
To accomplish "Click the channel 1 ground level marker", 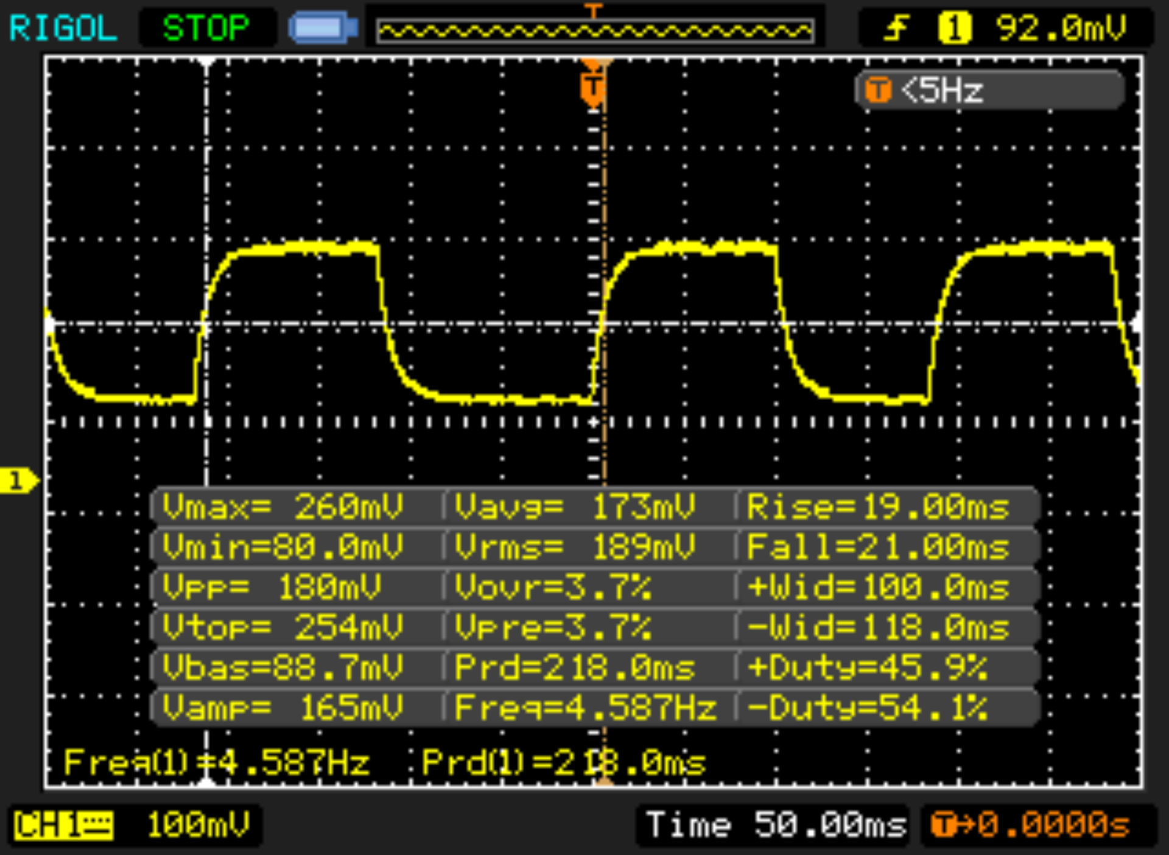I will coord(18,481).
